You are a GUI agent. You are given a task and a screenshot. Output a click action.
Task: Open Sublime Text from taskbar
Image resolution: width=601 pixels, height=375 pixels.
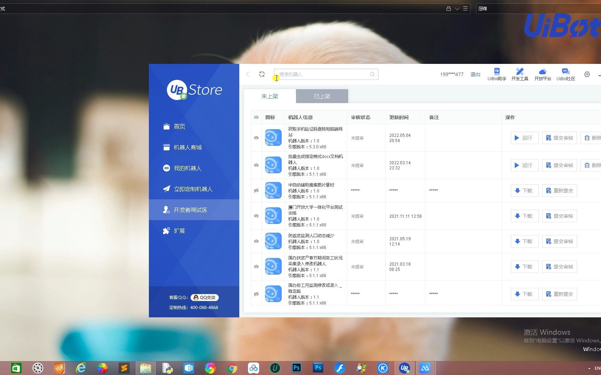tap(124, 368)
